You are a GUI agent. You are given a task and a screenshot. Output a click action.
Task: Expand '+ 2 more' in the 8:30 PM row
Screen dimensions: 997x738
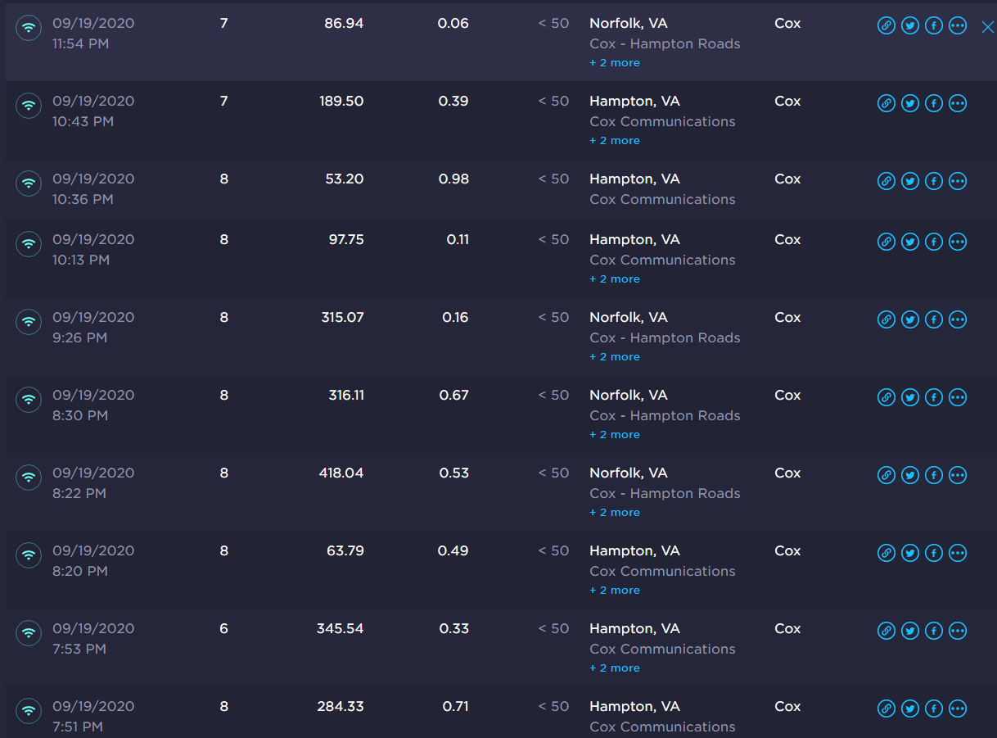click(x=615, y=435)
